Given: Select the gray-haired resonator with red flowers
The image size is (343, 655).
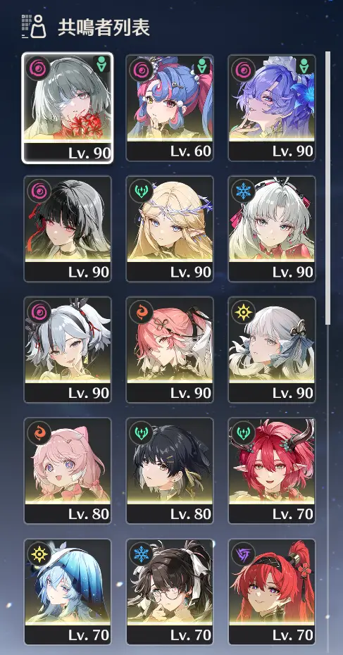Looking at the screenshot, I should click(x=68, y=108).
